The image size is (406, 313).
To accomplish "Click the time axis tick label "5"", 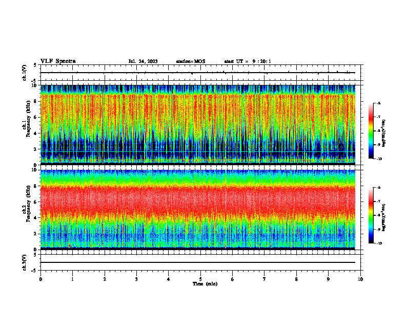I will pos(200,279).
